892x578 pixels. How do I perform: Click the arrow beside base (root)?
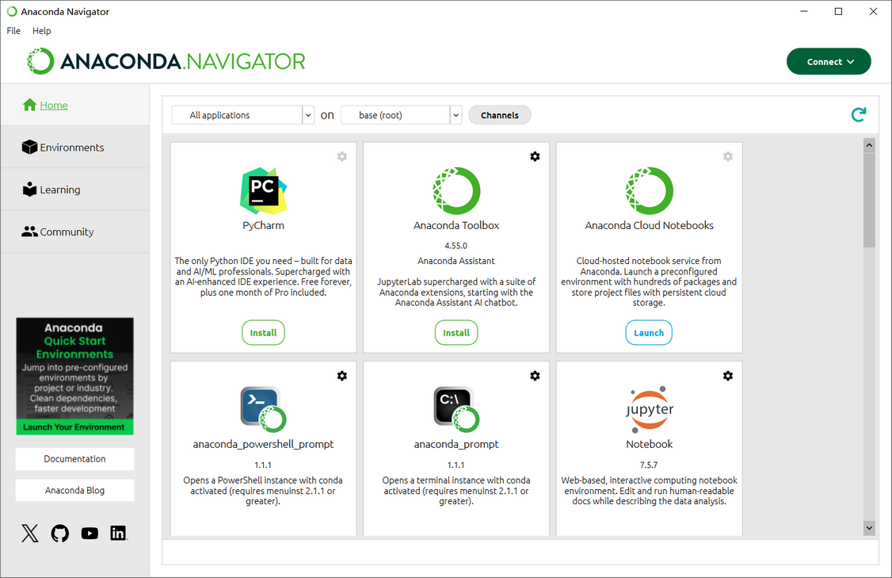(456, 115)
